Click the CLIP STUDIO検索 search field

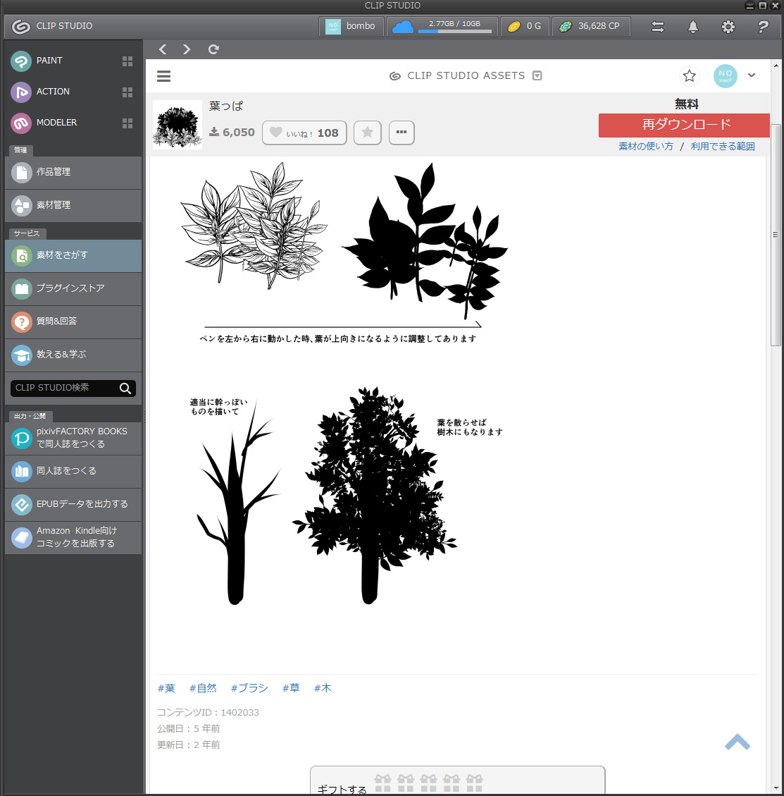tap(63, 388)
